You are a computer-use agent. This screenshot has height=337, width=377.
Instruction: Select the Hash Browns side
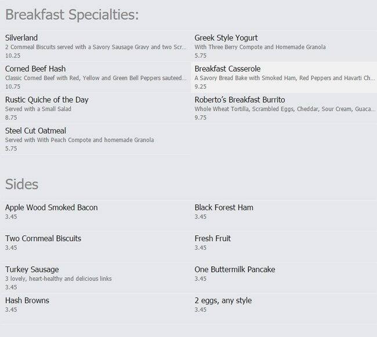pyautogui.click(x=27, y=300)
